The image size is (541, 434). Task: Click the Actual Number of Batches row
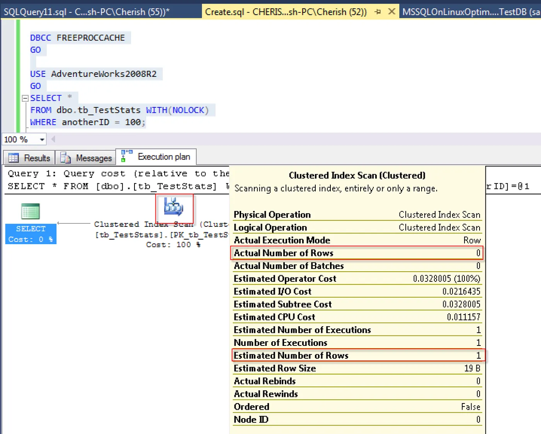[357, 266]
